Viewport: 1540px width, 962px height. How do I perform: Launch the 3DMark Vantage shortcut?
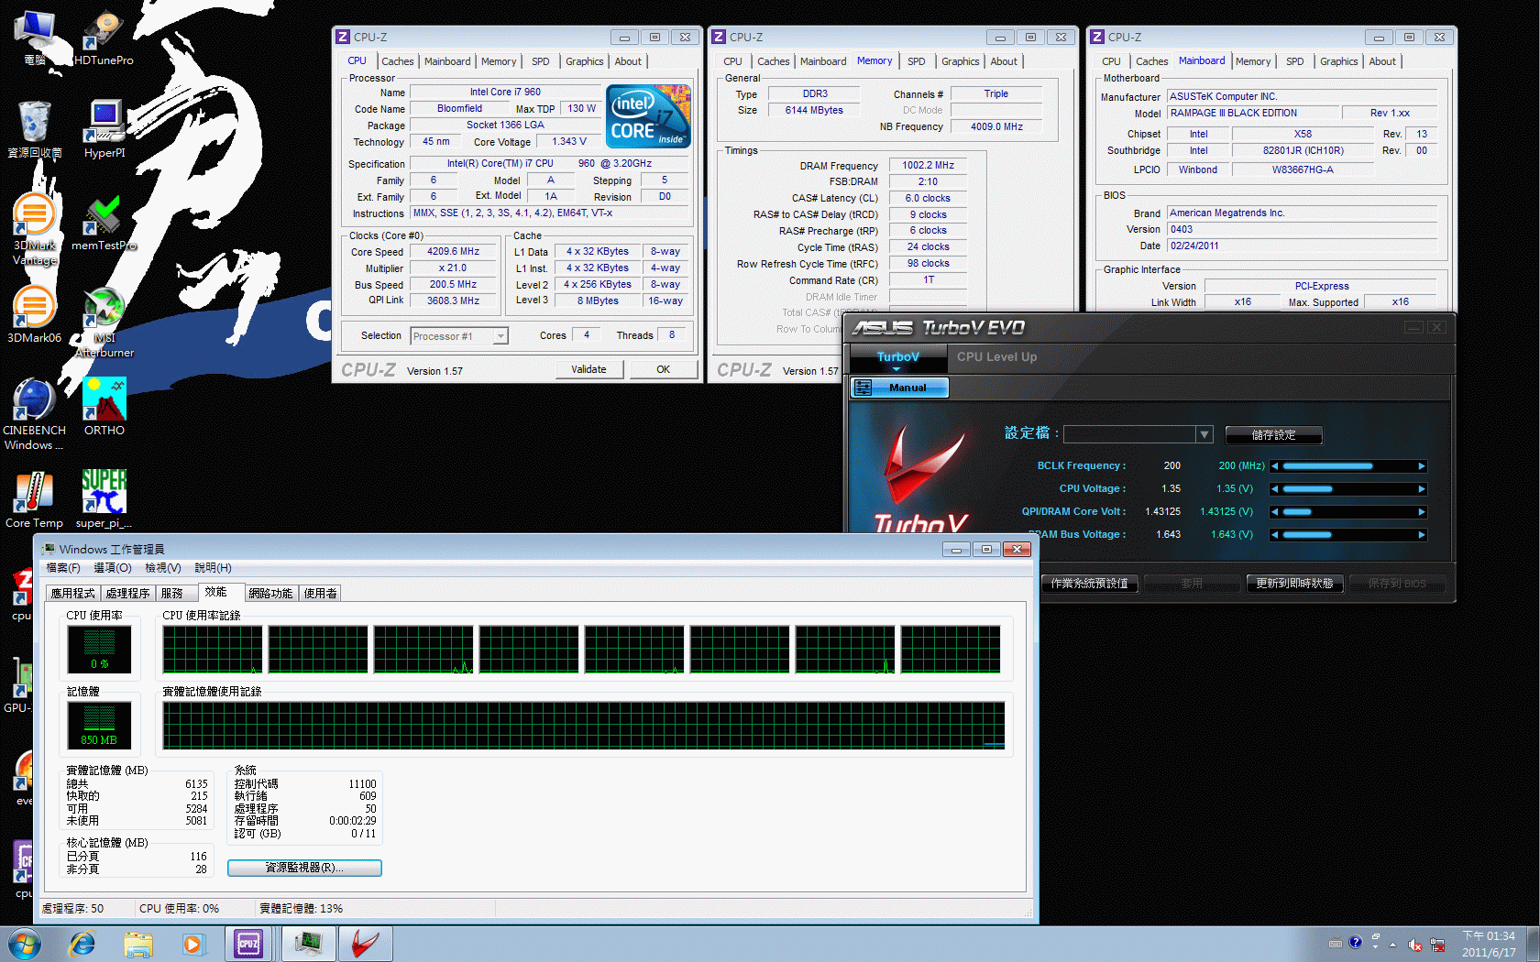(x=35, y=229)
